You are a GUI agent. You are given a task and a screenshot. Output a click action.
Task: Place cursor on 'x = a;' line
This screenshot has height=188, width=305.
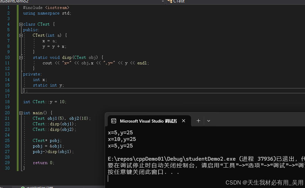[50, 41]
